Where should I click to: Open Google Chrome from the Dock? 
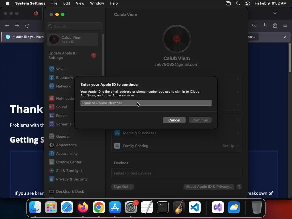[x=99, y=207]
